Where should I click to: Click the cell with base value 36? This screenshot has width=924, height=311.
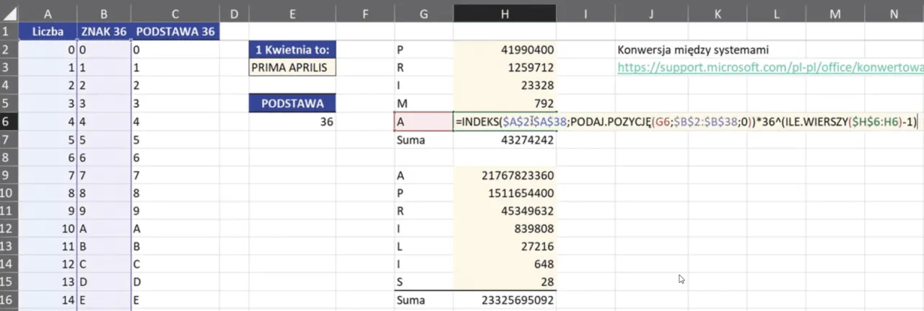(x=292, y=122)
